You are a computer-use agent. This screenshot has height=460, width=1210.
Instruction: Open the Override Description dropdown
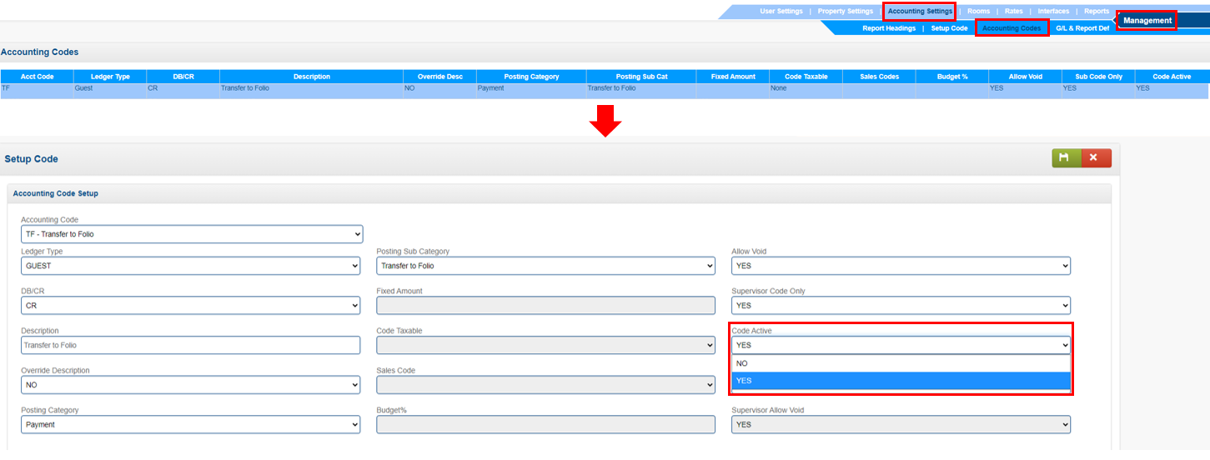click(x=190, y=385)
